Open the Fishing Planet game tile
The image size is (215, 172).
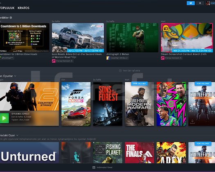pos(108,152)
